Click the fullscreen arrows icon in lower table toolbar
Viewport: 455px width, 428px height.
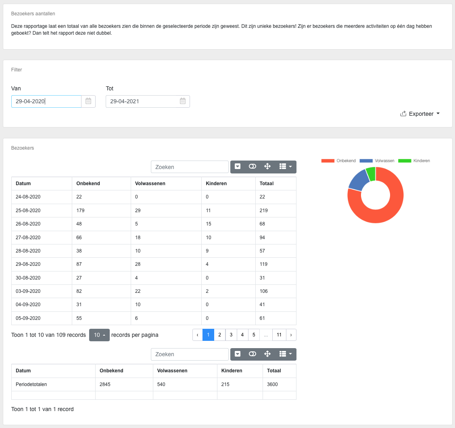point(267,354)
